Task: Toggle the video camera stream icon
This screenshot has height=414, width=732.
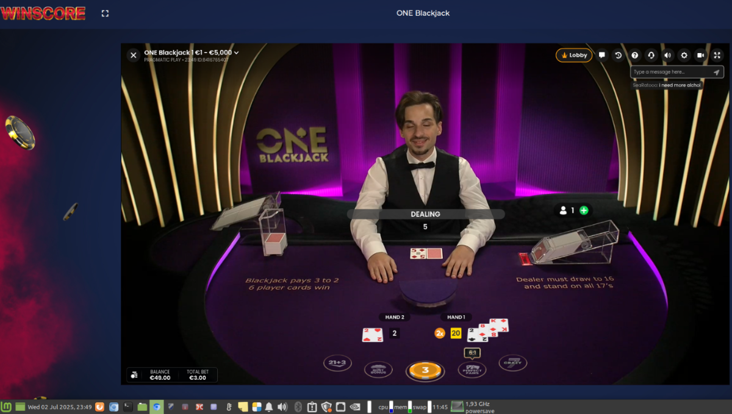Action: 701,55
